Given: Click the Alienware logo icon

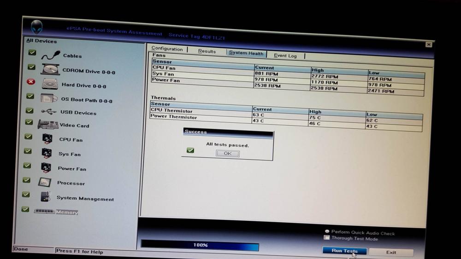Looking at the screenshot, I should tap(36, 27).
